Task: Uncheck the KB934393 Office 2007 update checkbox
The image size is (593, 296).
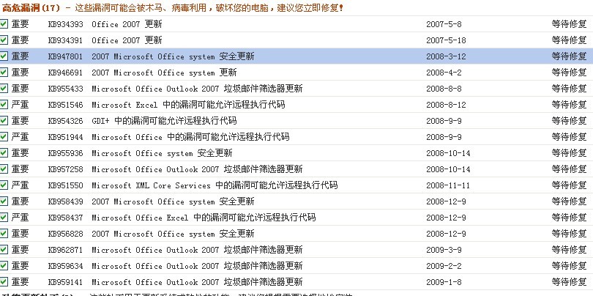Action: tap(4, 24)
